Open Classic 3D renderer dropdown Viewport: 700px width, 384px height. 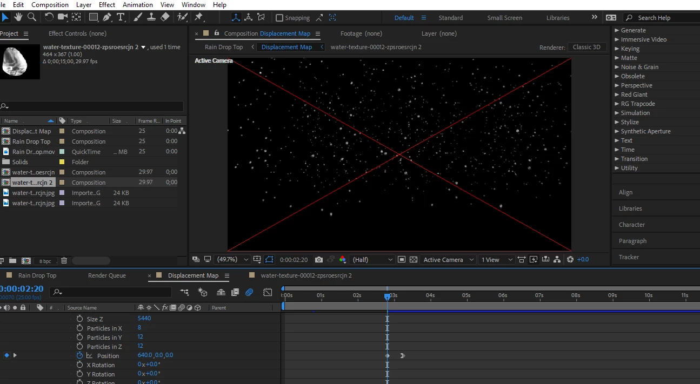coord(586,47)
